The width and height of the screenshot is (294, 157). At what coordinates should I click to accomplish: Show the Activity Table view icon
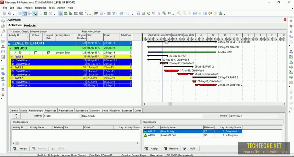(x=20, y=13)
